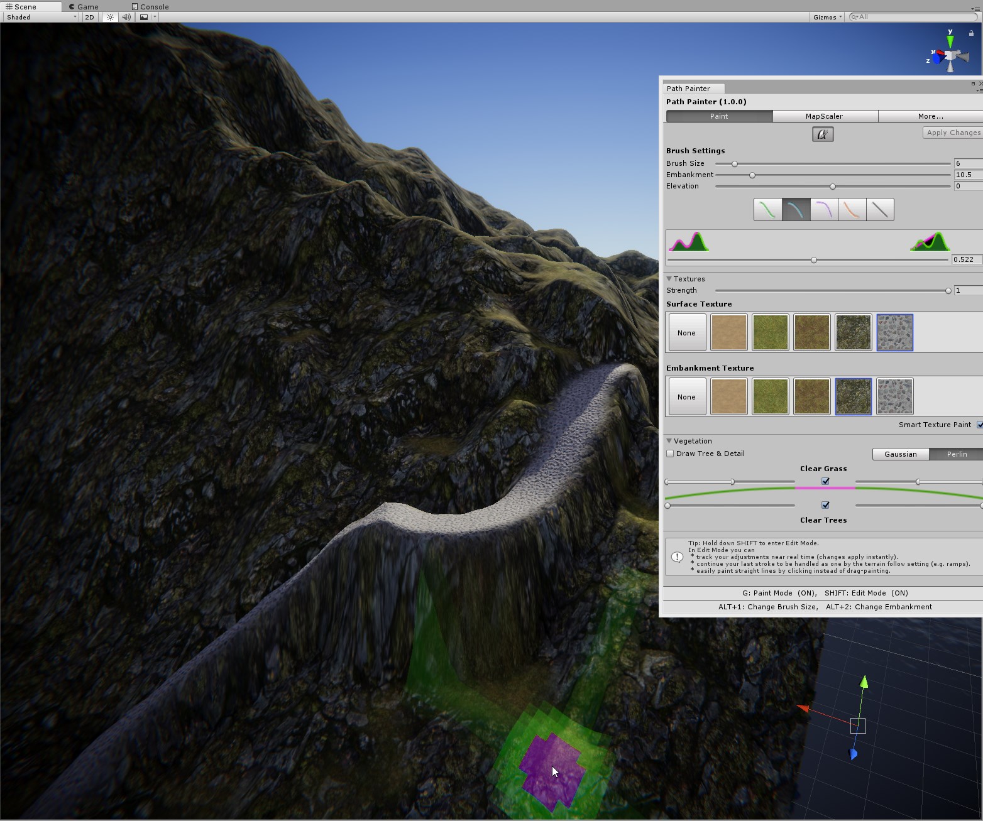
Task: Open the Game view tab
Action: click(85, 6)
